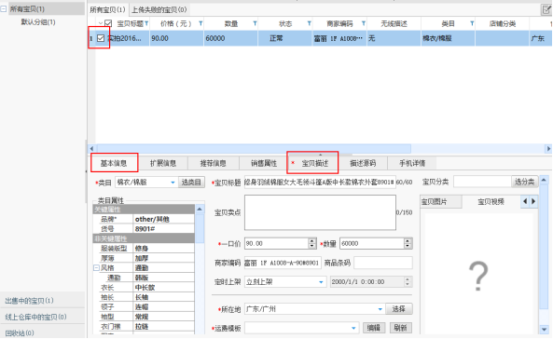Click next arrow beside 宝贝视频 tab
The height and width of the screenshot is (339, 553).
pos(533,201)
